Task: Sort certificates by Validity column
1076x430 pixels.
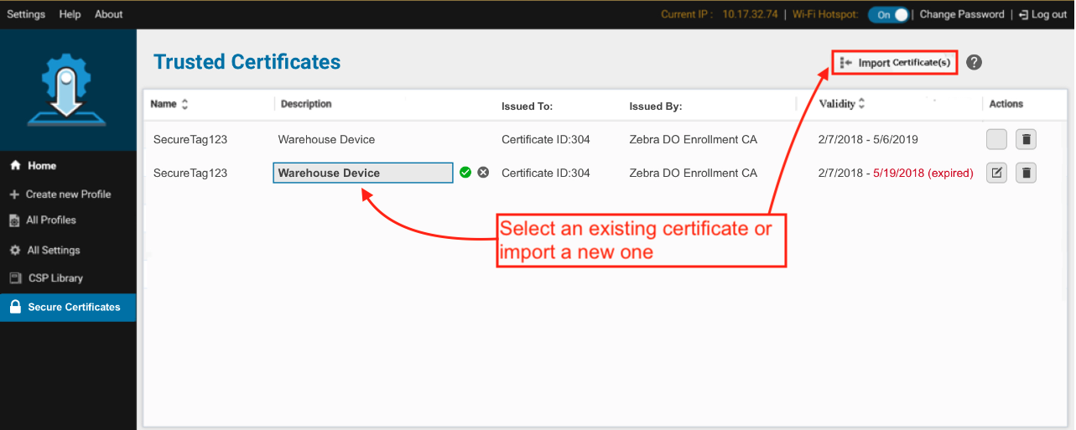Action: click(861, 104)
